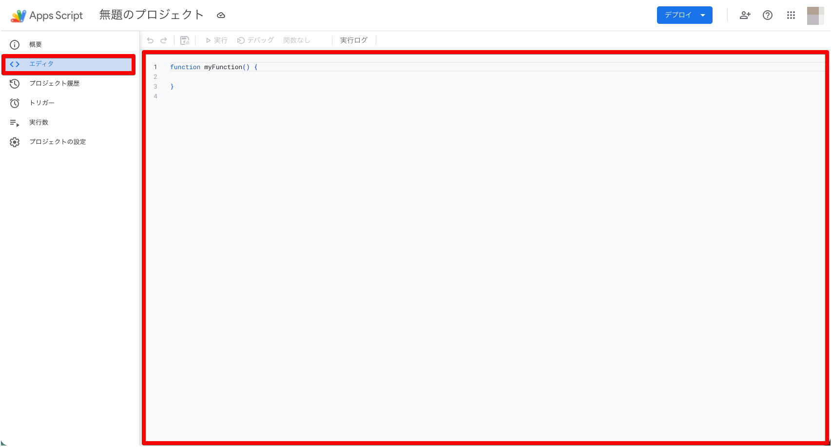This screenshot has width=831, height=447.
Task: Select エディタ in the sidebar
Action: coord(41,64)
